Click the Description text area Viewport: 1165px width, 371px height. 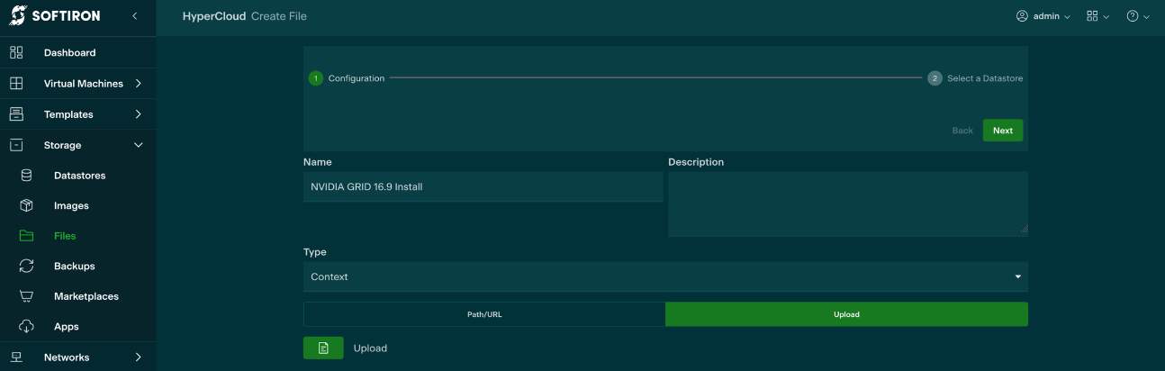click(847, 204)
